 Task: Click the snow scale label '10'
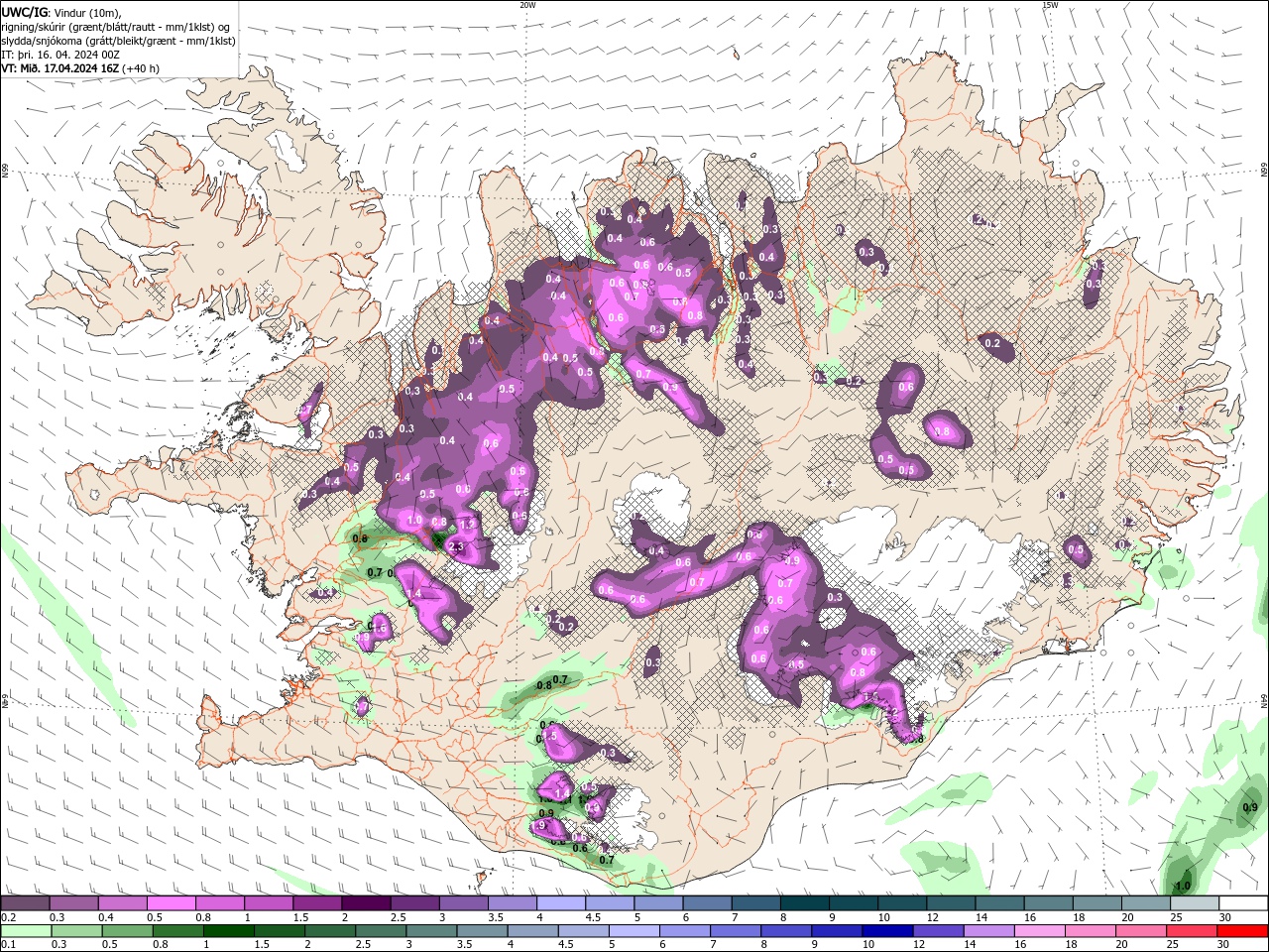(883, 917)
